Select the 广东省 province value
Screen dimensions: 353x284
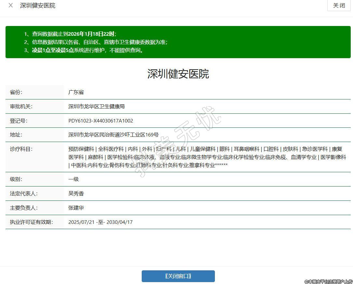tap(76, 92)
